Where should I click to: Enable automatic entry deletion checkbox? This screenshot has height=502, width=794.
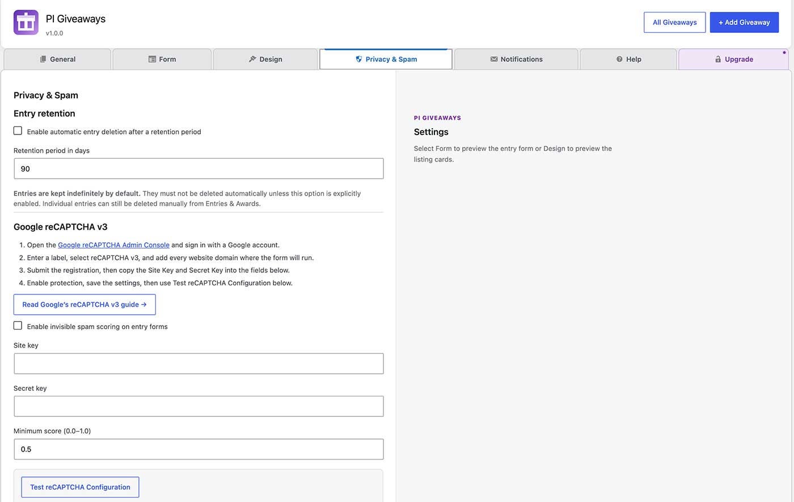pos(18,131)
